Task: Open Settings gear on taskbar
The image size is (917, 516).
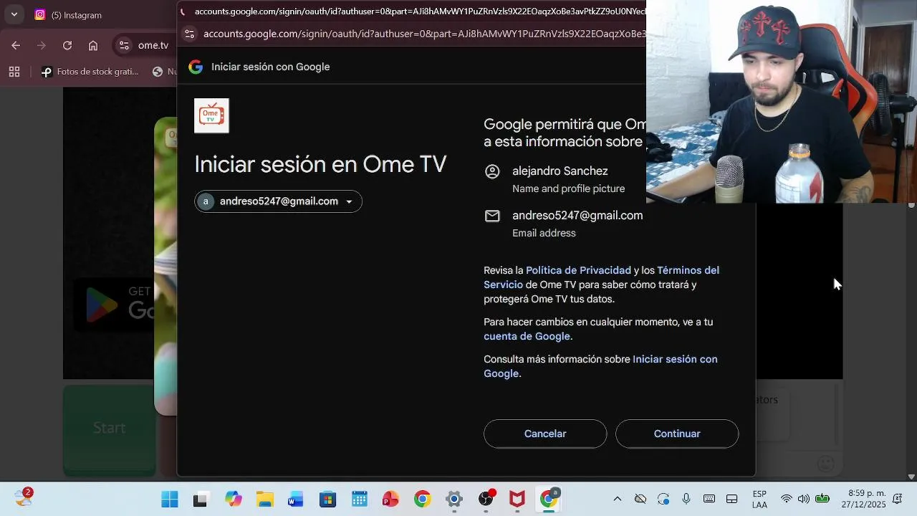Action: (454, 500)
